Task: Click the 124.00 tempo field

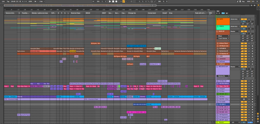Action: (13, 1)
